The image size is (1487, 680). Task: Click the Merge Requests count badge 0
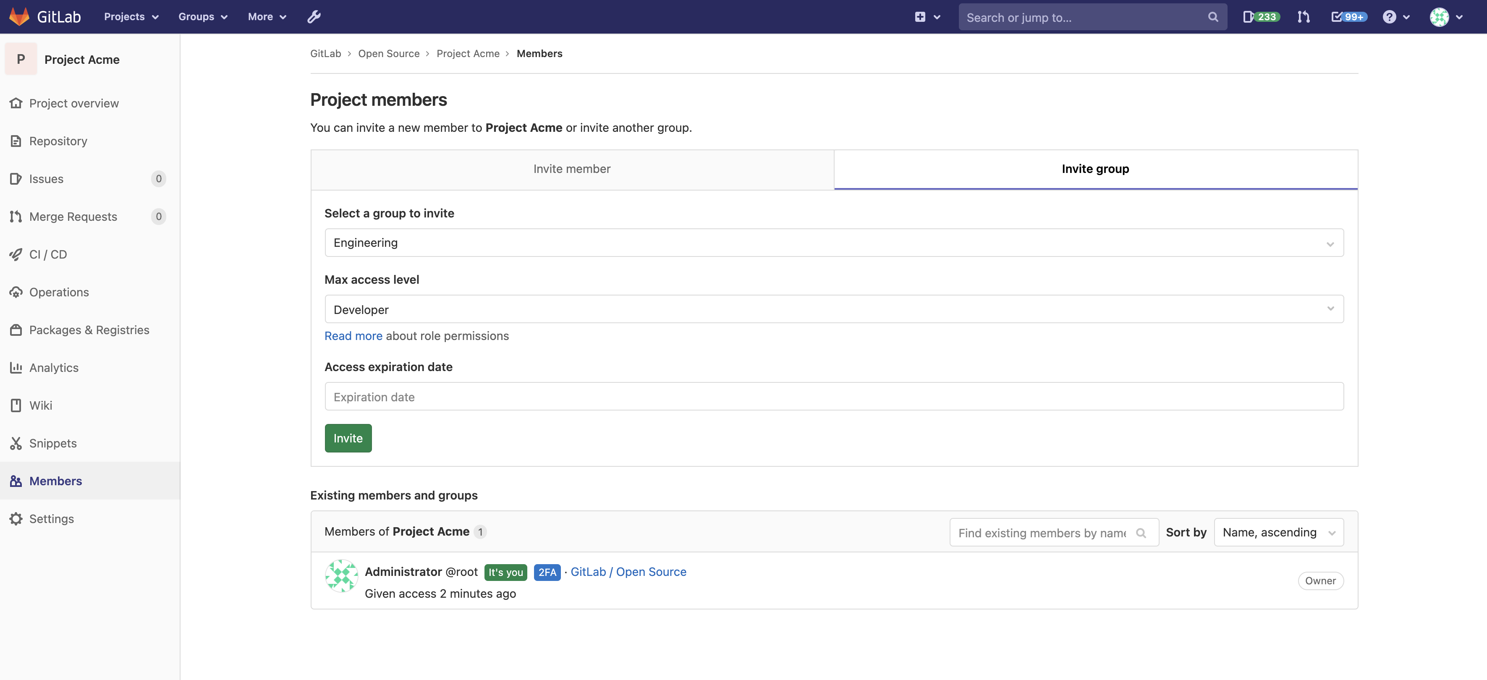(159, 217)
